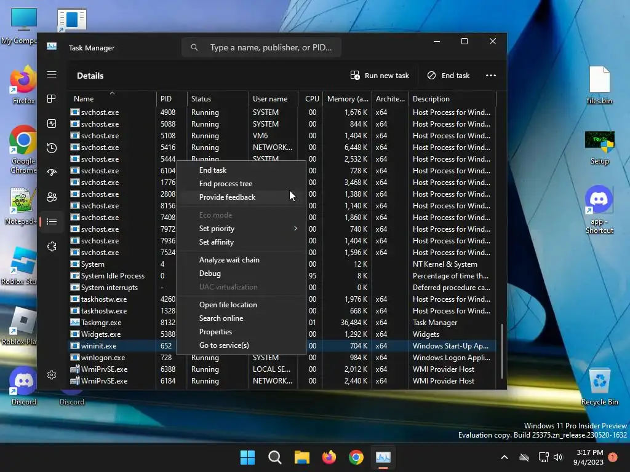The width and height of the screenshot is (630, 472).
Task: Click the Task Manager taskbar icon
Action: [x=383, y=457]
